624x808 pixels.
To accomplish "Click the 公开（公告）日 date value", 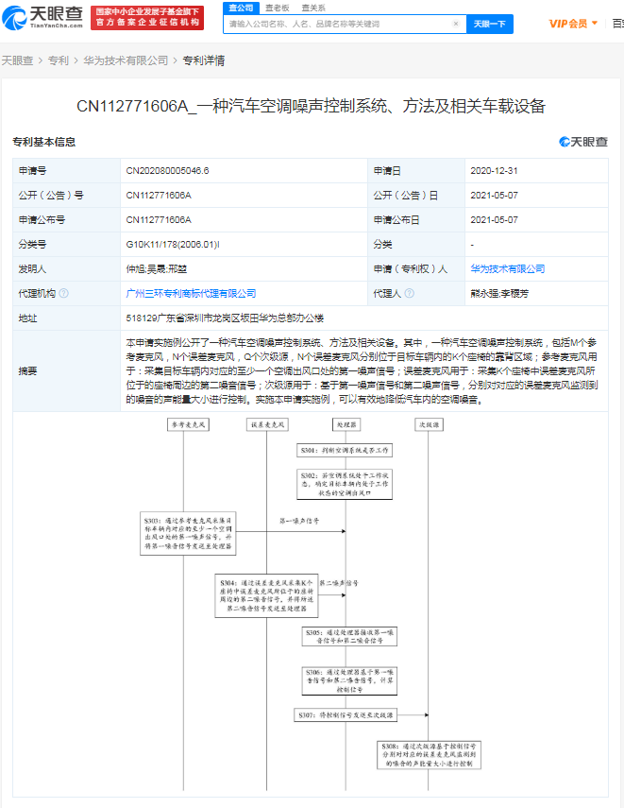I will pos(494,196).
